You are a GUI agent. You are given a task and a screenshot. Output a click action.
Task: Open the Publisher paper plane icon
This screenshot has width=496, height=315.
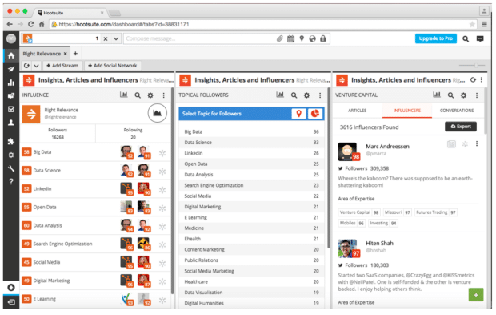(x=11, y=69)
